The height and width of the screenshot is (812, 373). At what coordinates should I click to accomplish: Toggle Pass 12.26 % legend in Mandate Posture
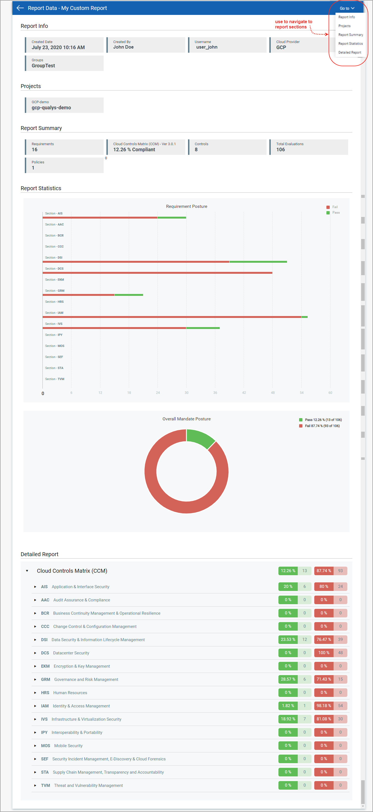(320, 420)
